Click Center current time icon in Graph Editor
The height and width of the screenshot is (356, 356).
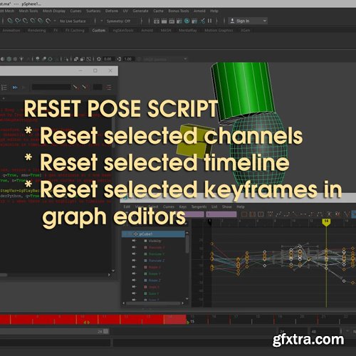click(261, 214)
